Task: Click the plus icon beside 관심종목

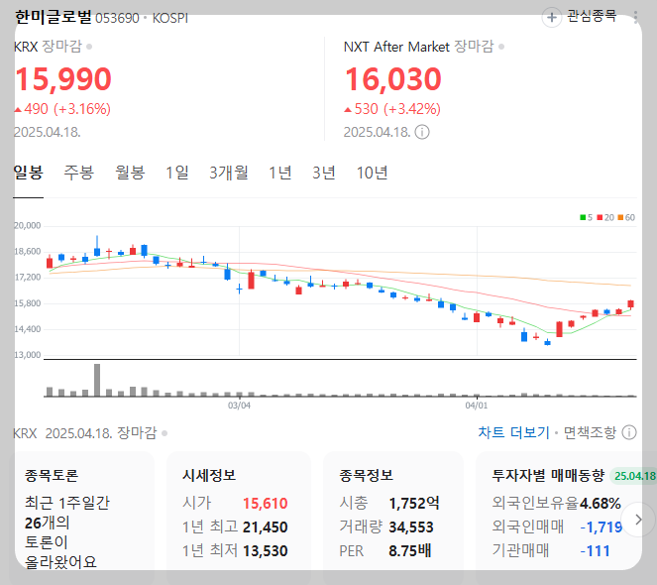Action: point(552,17)
